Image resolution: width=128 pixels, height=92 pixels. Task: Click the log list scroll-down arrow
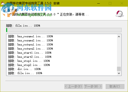(119, 73)
